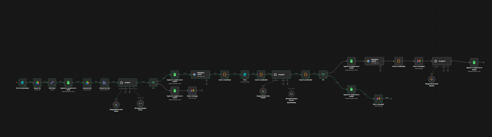Viewport: 492px width, 137px height.
Task: Open the first AI Agent node
Action: tap(127, 82)
